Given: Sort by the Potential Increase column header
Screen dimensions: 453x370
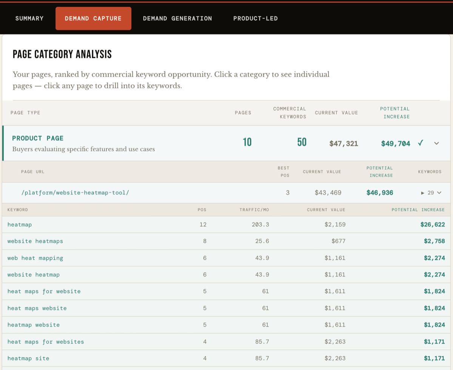Looking at the screenshot, I should tap(418, 210).
